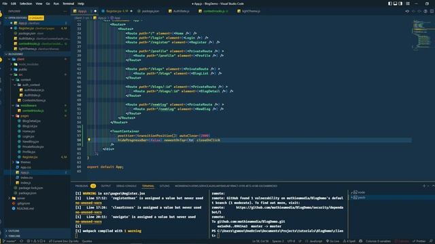Screen dimensions: 435x244
Task: Open authReducer.js in the file tree
Action: [34, 90]
